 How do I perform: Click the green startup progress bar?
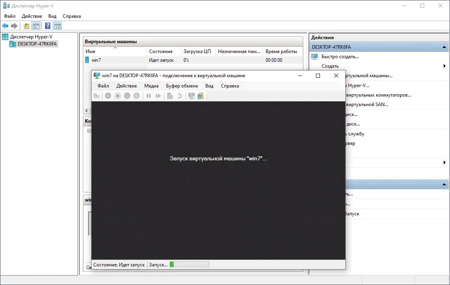(x=190, y=264)
